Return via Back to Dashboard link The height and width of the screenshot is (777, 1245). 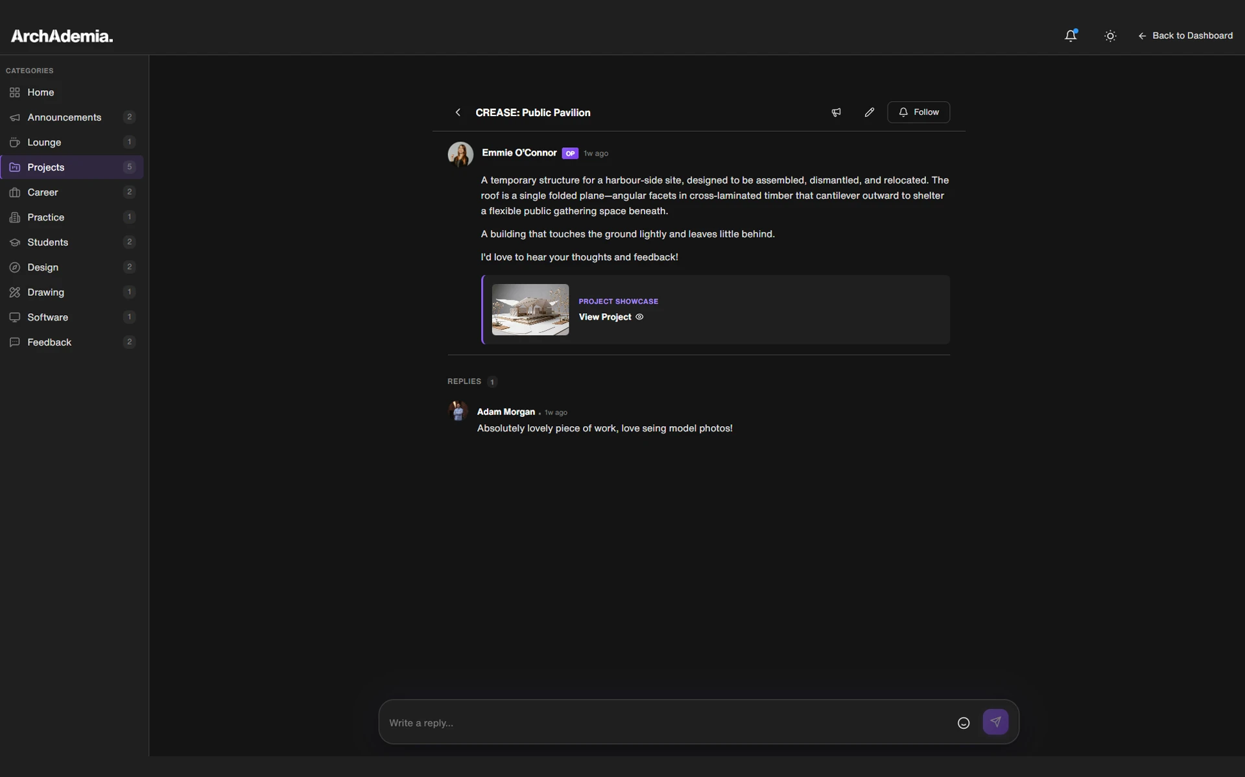(1185, 36)
